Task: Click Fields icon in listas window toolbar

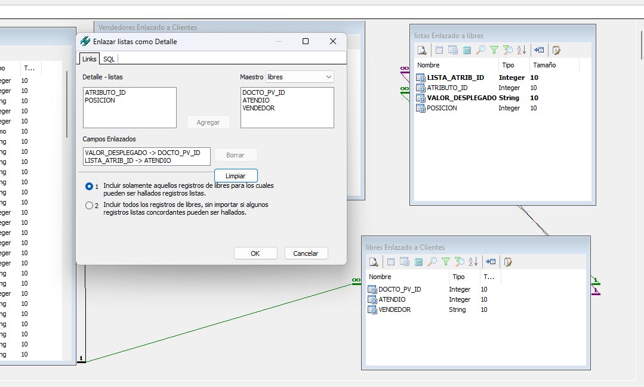Action: tap(453, 50)
